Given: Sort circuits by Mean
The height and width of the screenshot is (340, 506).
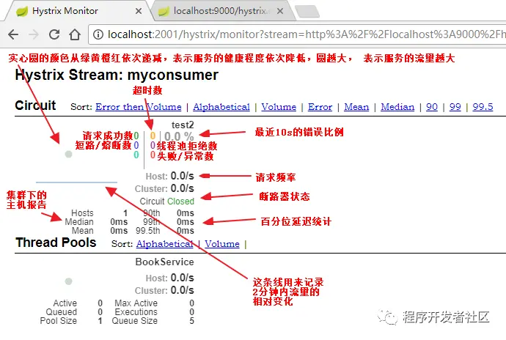Looking at the screenshot, I should pos(356,107).
